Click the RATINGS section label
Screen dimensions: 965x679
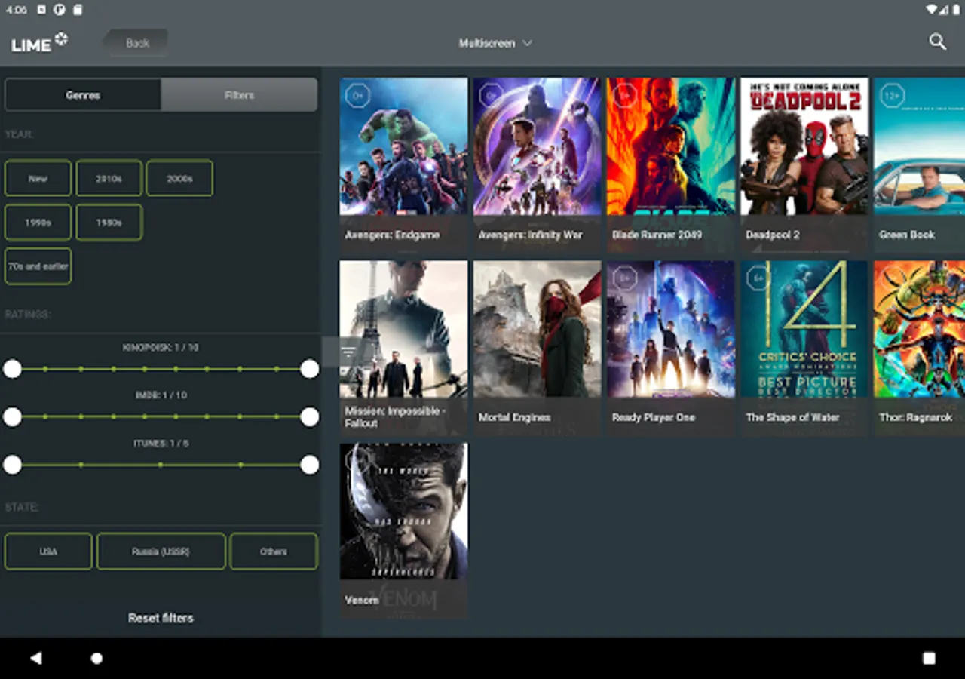tap(28, 314)
